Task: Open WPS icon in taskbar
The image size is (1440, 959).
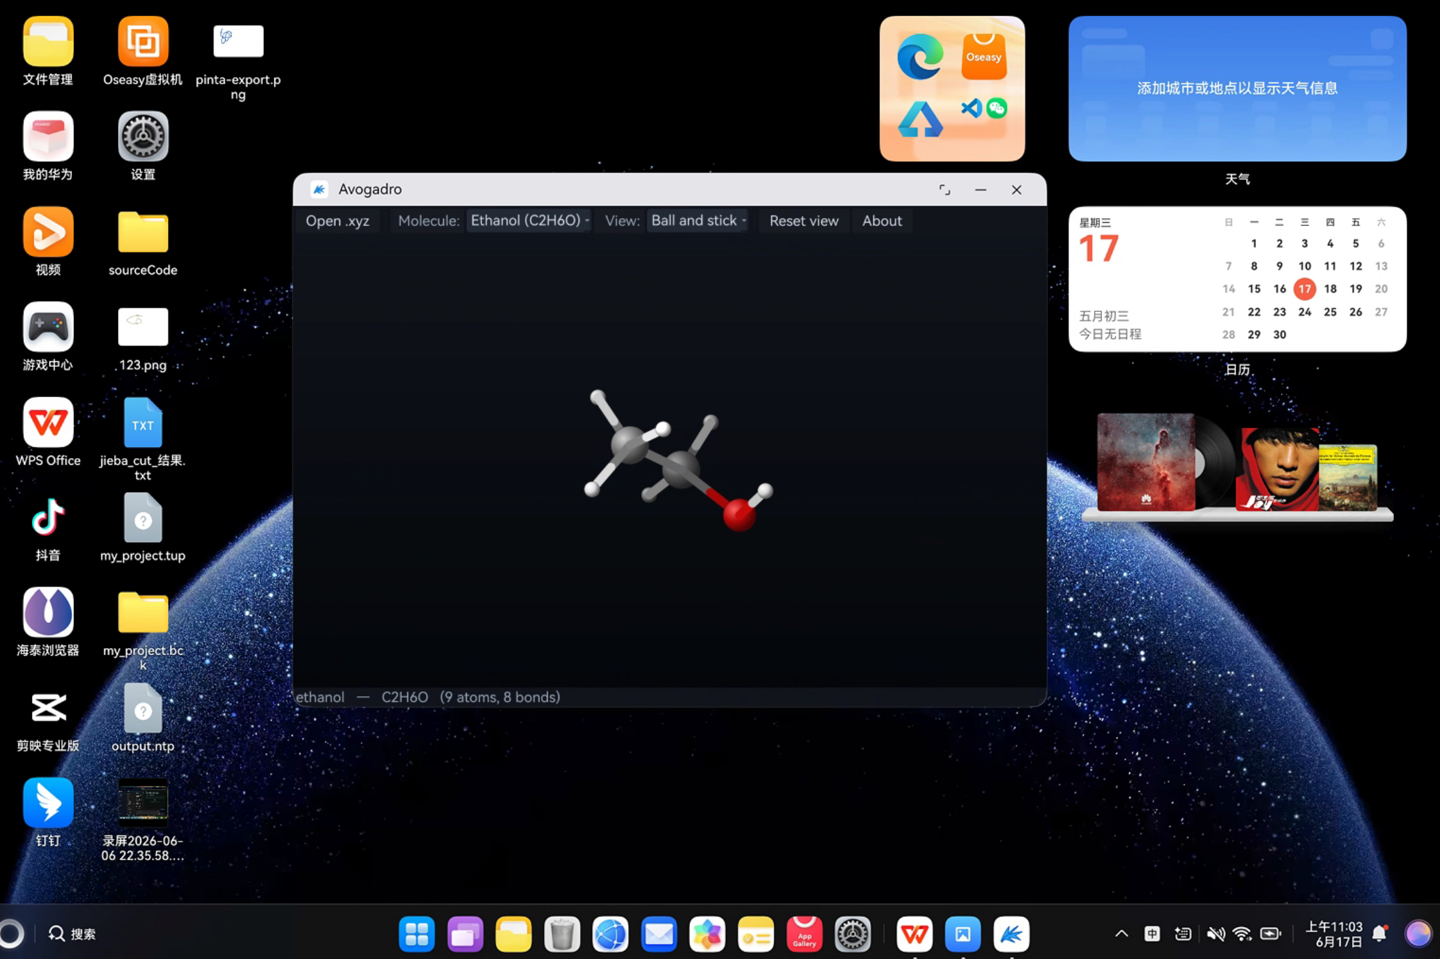Action: point(914,934)
